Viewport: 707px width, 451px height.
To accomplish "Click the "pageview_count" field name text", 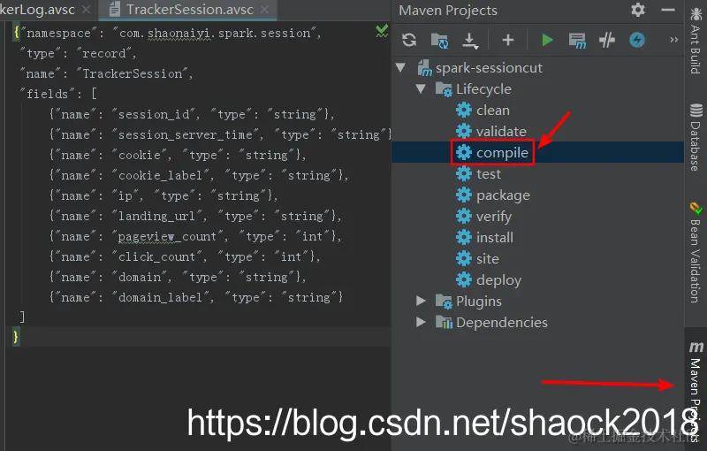I will (167, 236).
